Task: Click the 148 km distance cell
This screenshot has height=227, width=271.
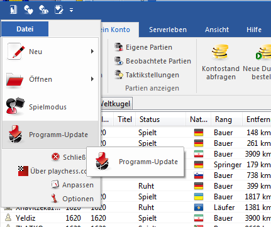Action: [x=258, y=133]
